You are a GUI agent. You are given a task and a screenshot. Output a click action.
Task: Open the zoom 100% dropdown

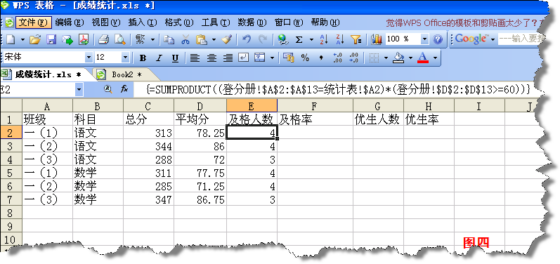click(424, 39)
